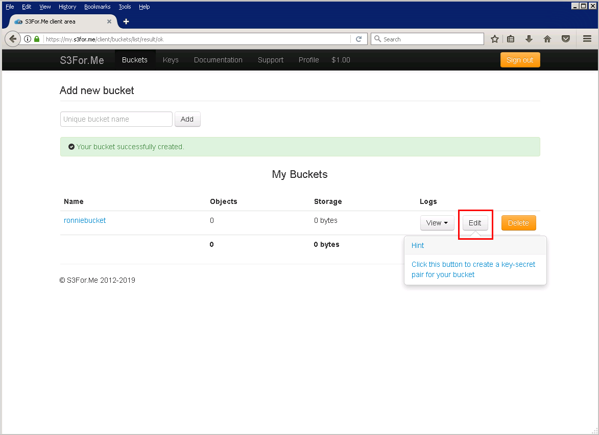This screenshot has height=435, width=599.
Task: Click the S3For.Me brand logo link
Action: 82,60
